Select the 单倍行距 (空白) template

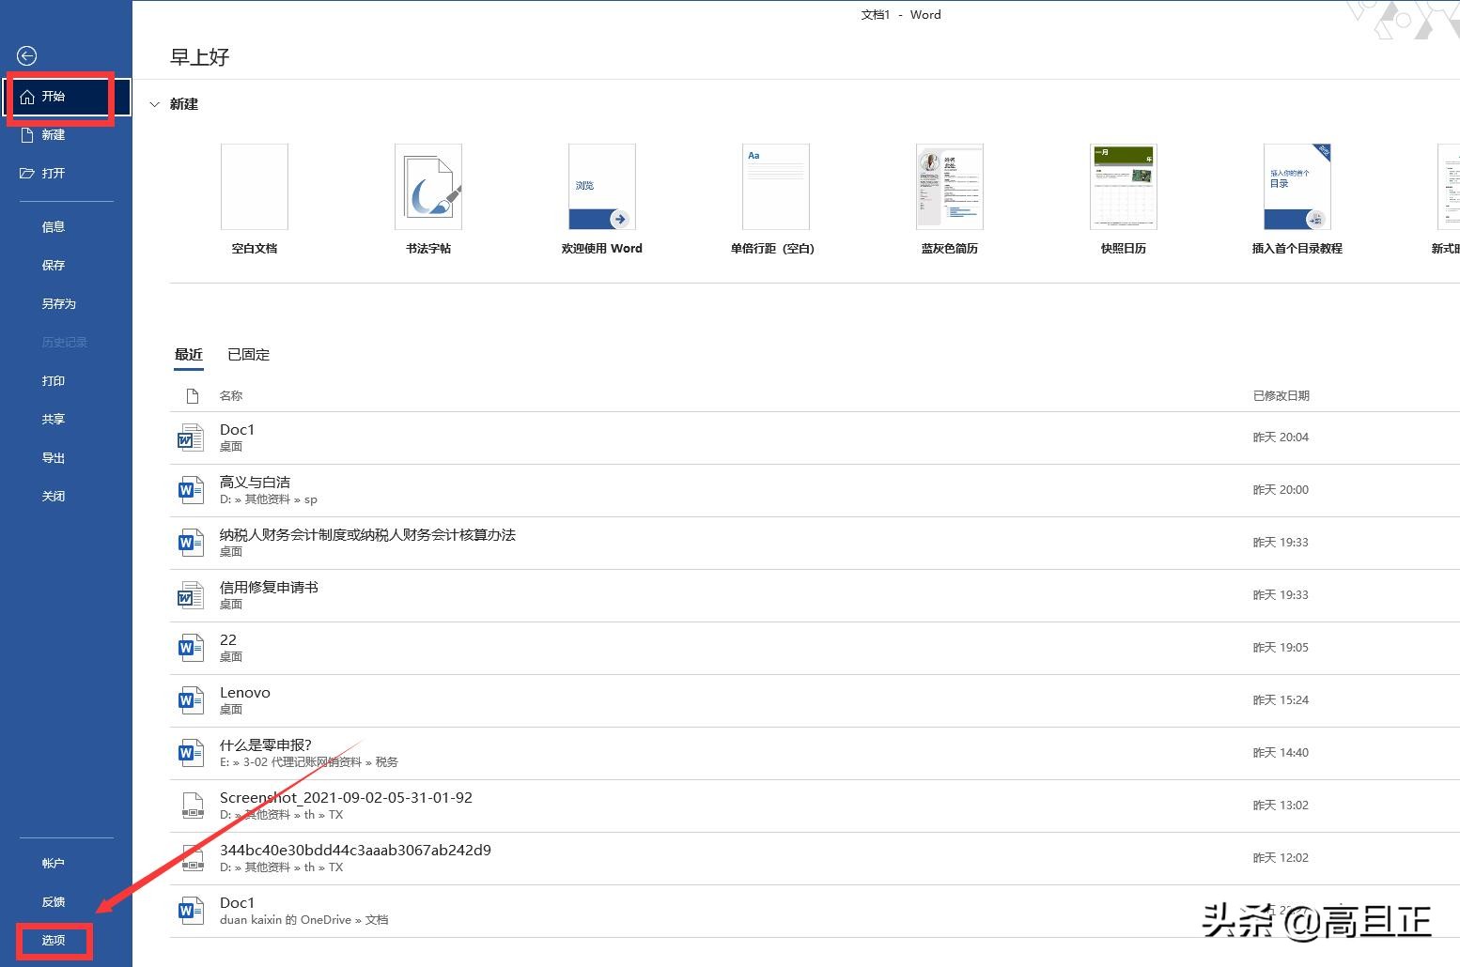click(772, 200)
